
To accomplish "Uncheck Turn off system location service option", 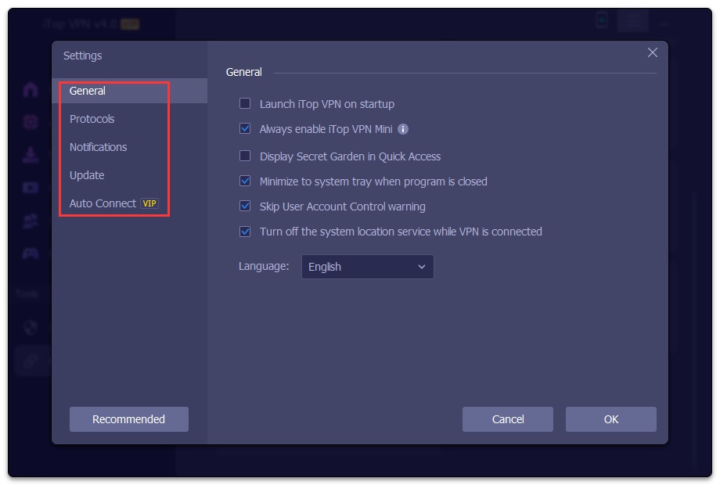I will click(245, 232).
